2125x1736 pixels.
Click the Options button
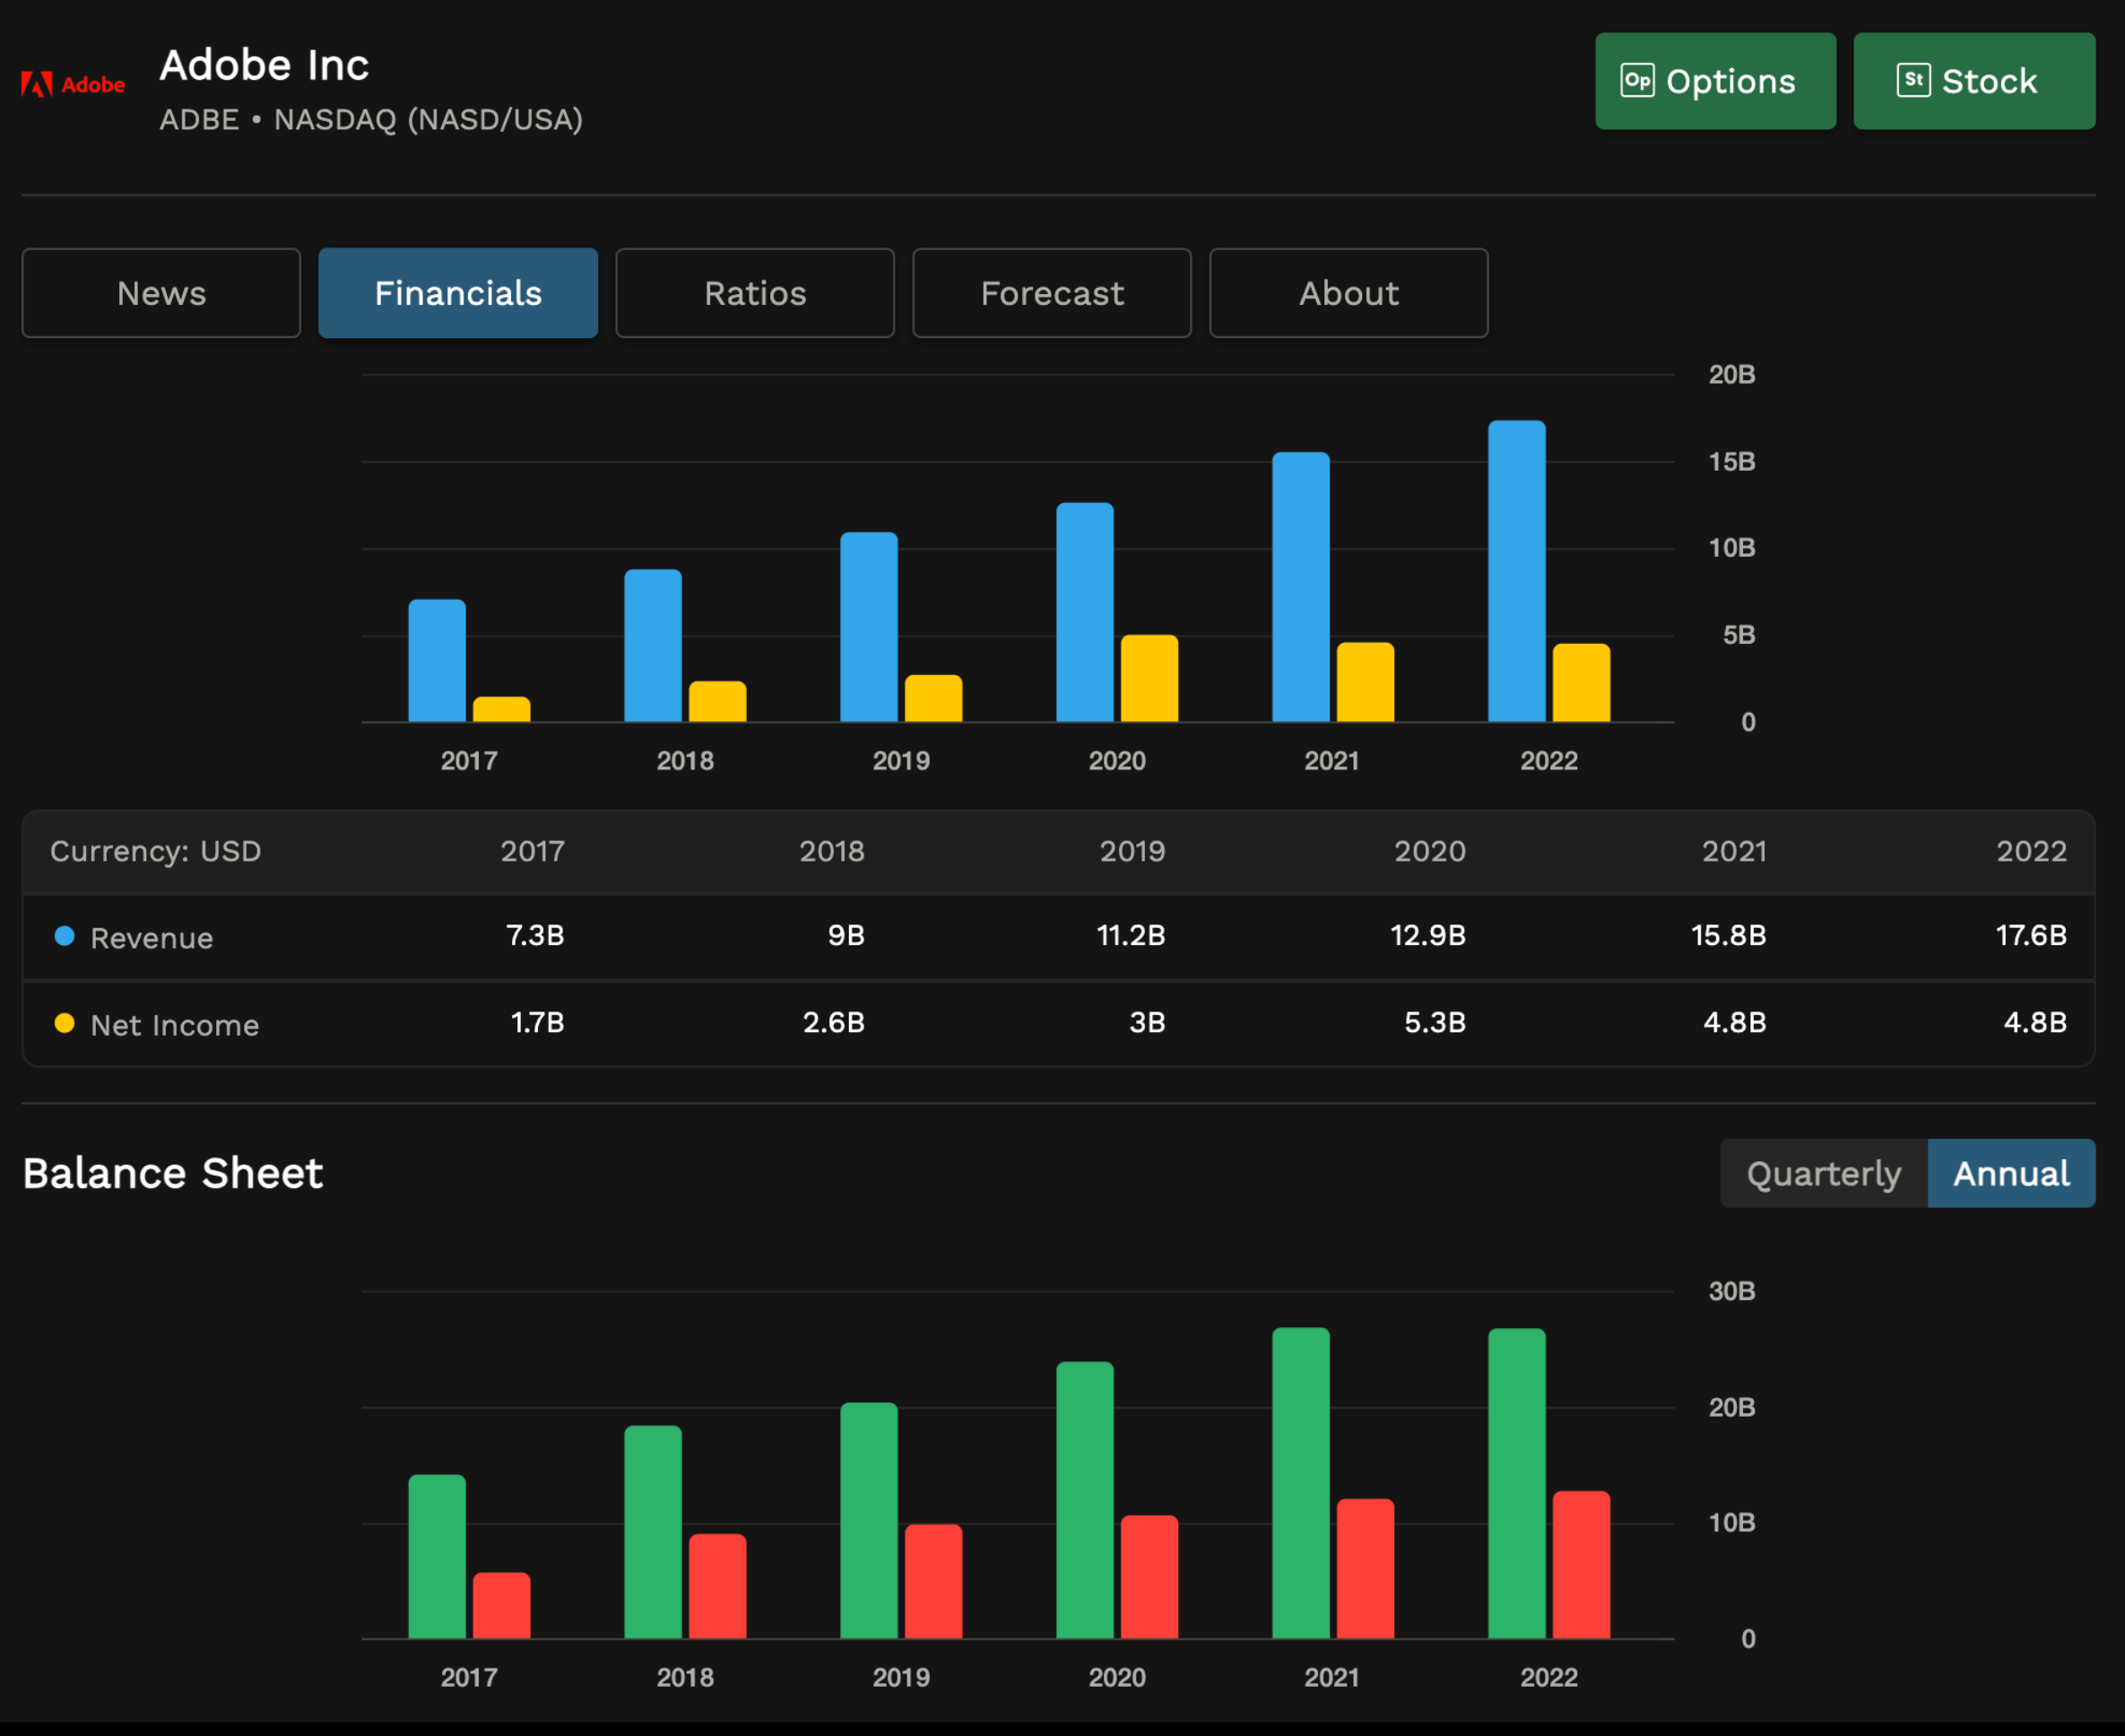pos(1715,80)
